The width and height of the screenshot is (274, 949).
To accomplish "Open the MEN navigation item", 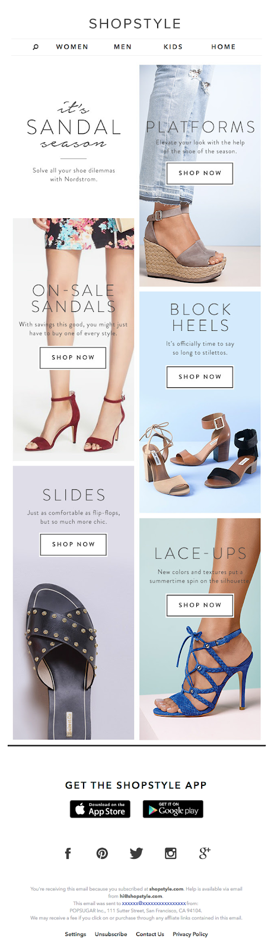I will tap(123, 47).
